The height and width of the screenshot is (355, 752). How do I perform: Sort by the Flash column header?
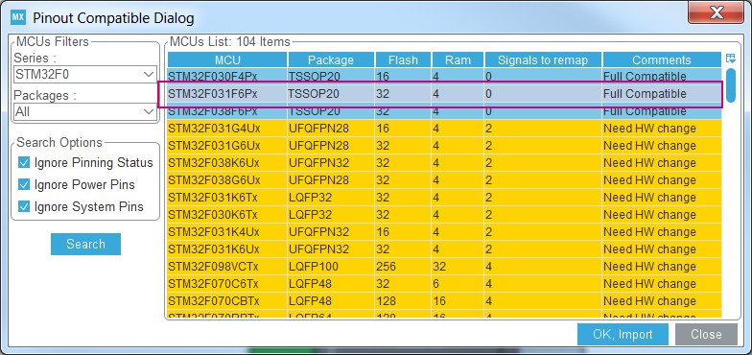coord(403,59)
